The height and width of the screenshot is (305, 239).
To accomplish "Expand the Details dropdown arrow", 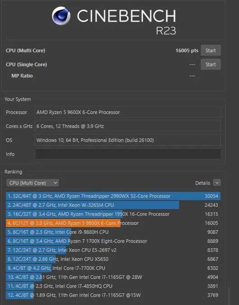I will [217, 183].
